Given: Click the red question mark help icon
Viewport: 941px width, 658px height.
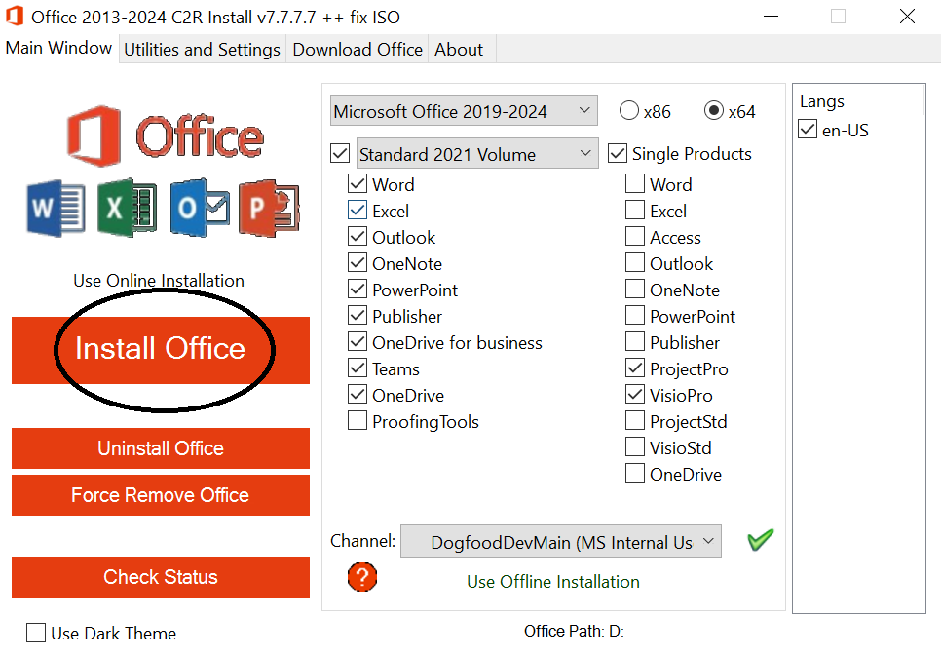Looking at the screenshot, I should [x=361, y=577].
